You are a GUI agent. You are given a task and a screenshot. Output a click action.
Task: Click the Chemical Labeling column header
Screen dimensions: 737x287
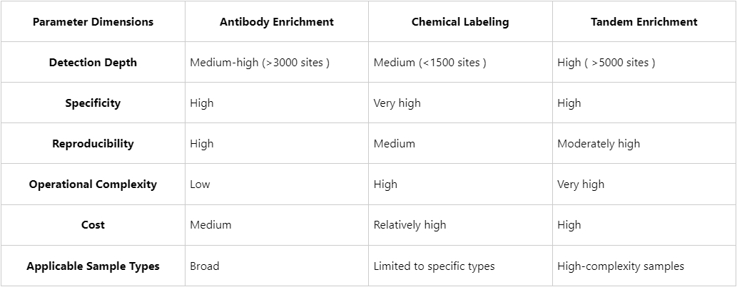tap(460, 21)
